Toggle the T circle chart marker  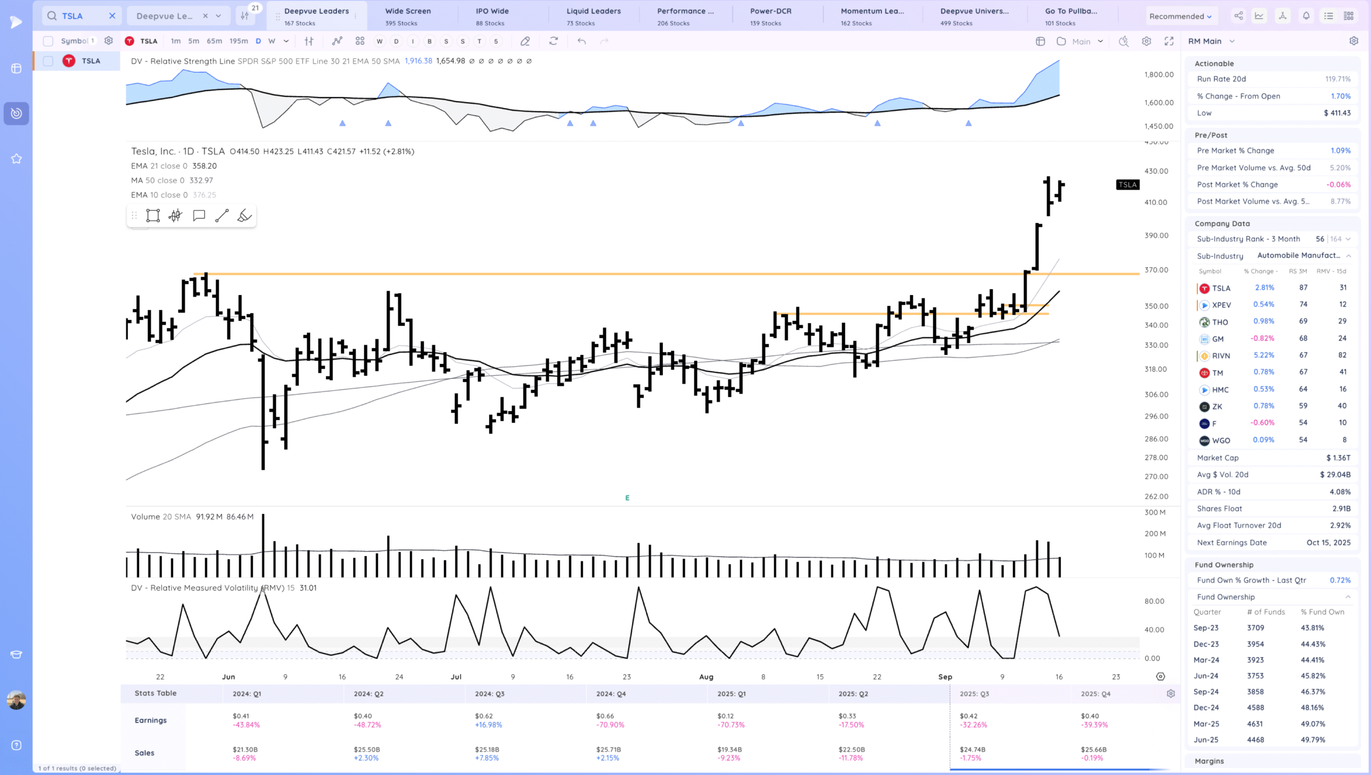click(479, 41)
